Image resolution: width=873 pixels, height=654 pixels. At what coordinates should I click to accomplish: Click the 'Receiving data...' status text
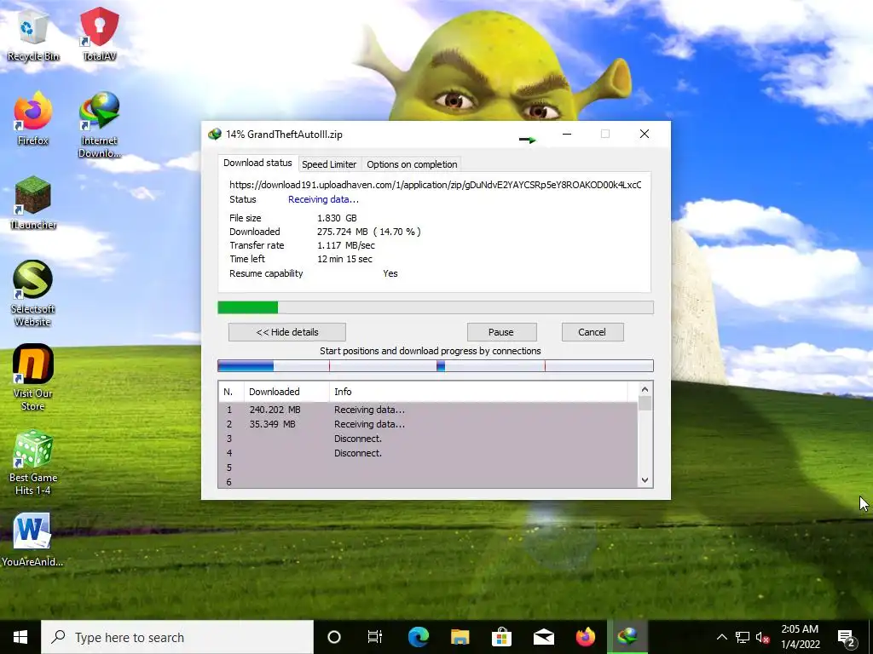(x=323, y=199)
